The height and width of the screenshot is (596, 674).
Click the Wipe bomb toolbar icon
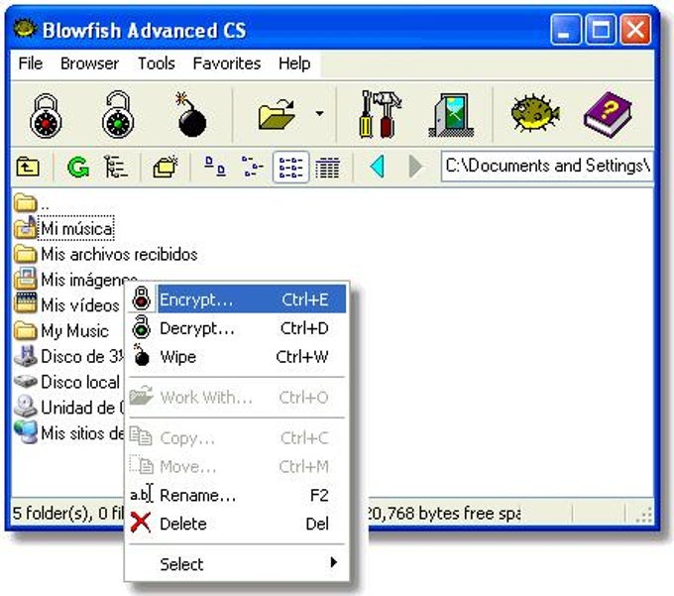click(x=190, y=114)
